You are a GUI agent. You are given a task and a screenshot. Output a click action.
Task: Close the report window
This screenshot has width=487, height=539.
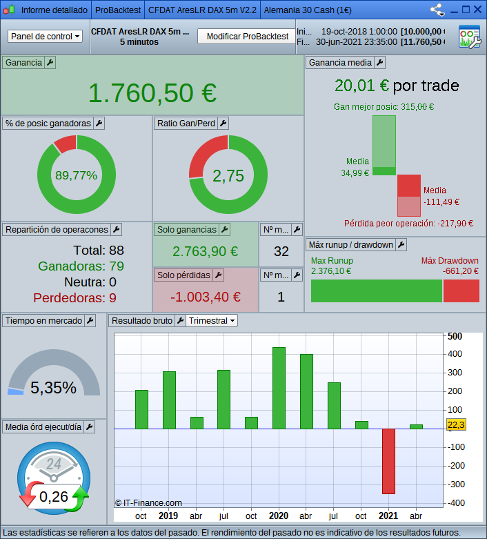478,10
